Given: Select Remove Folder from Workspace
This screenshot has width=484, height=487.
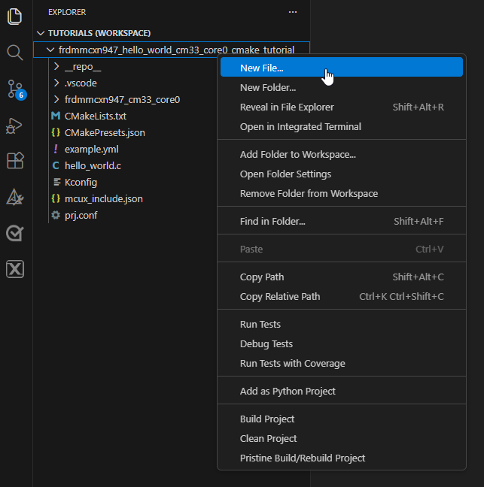Looking at the screenshot, I should 342,193.
